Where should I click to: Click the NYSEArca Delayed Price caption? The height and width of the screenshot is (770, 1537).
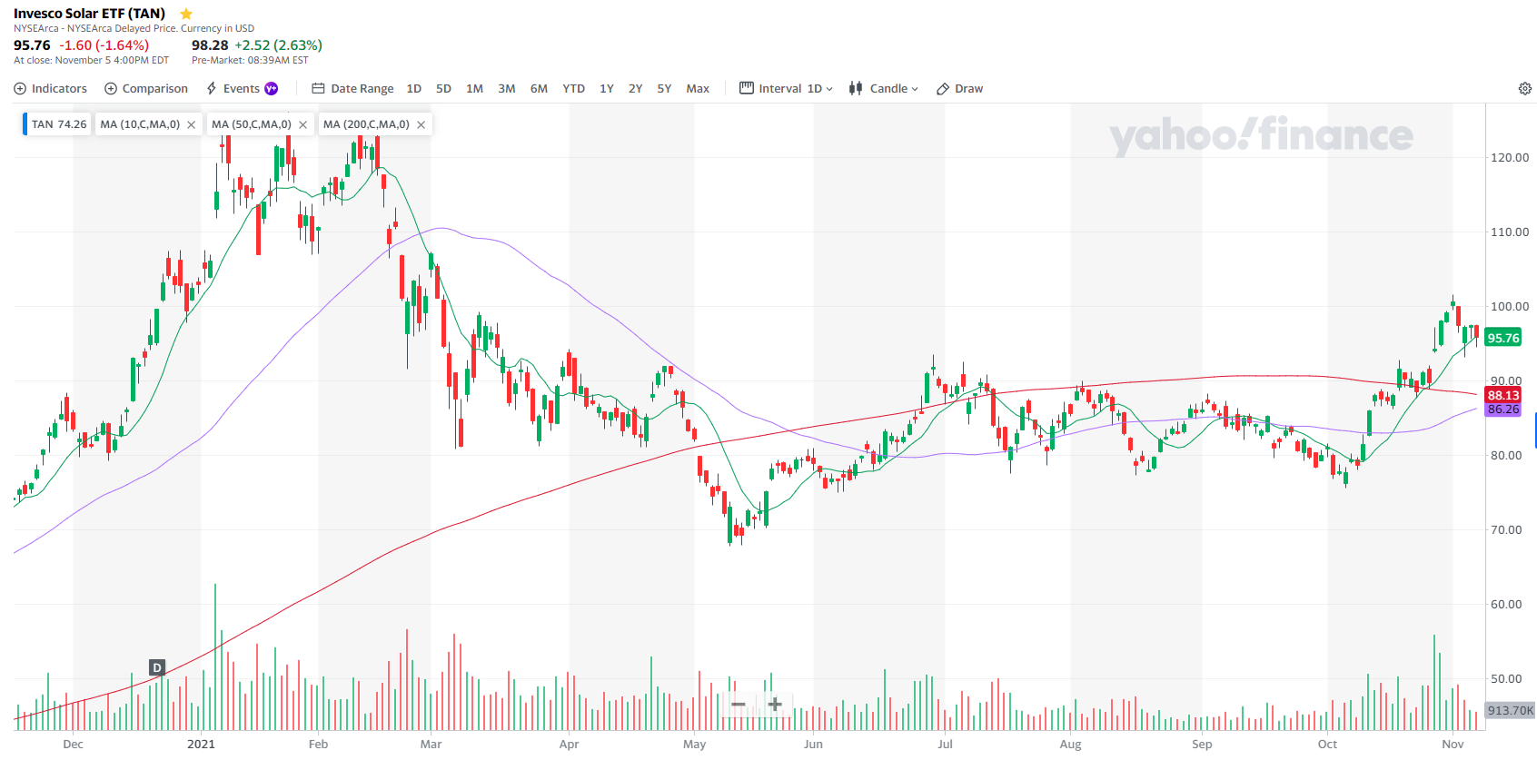134,28
